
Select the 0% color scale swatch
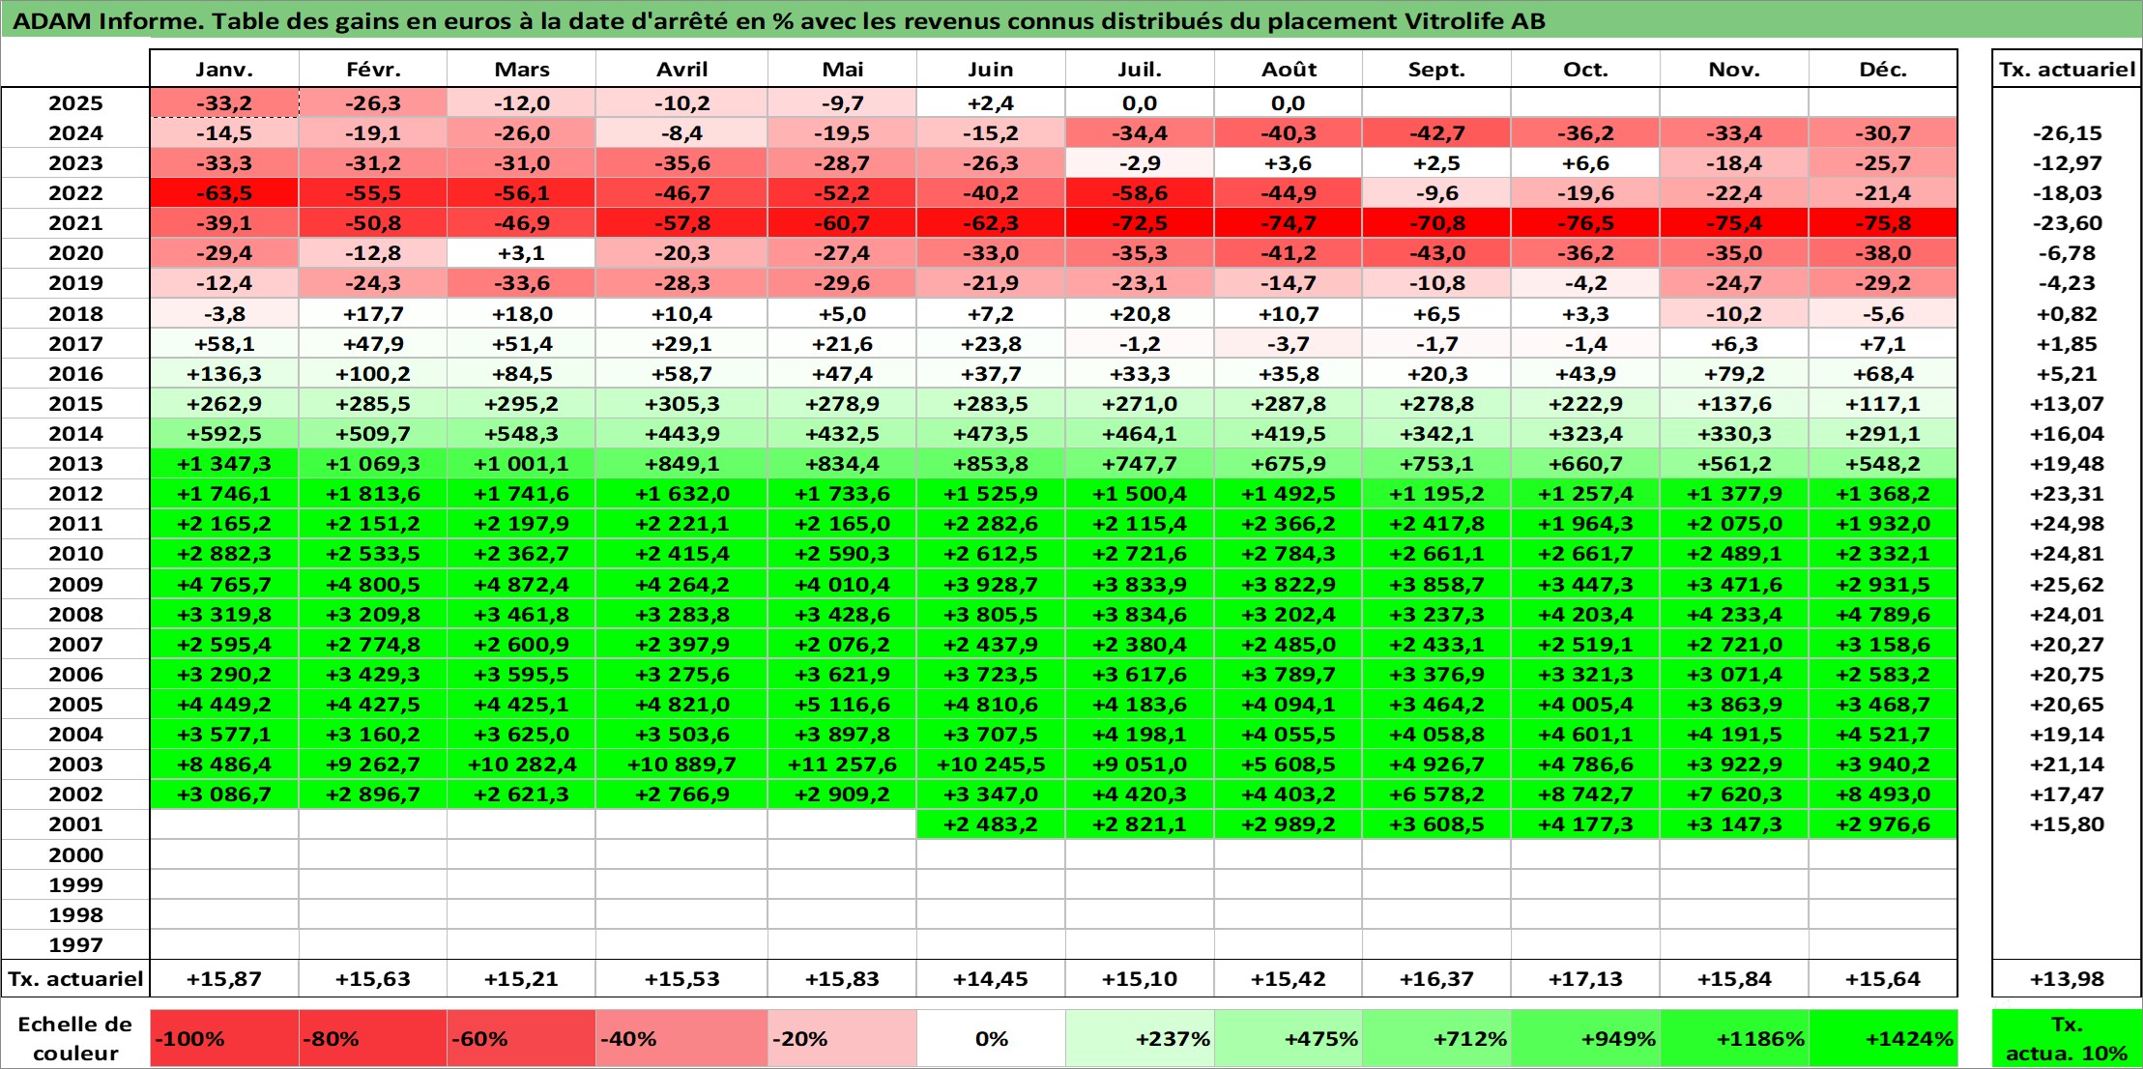pos(991,1039)
